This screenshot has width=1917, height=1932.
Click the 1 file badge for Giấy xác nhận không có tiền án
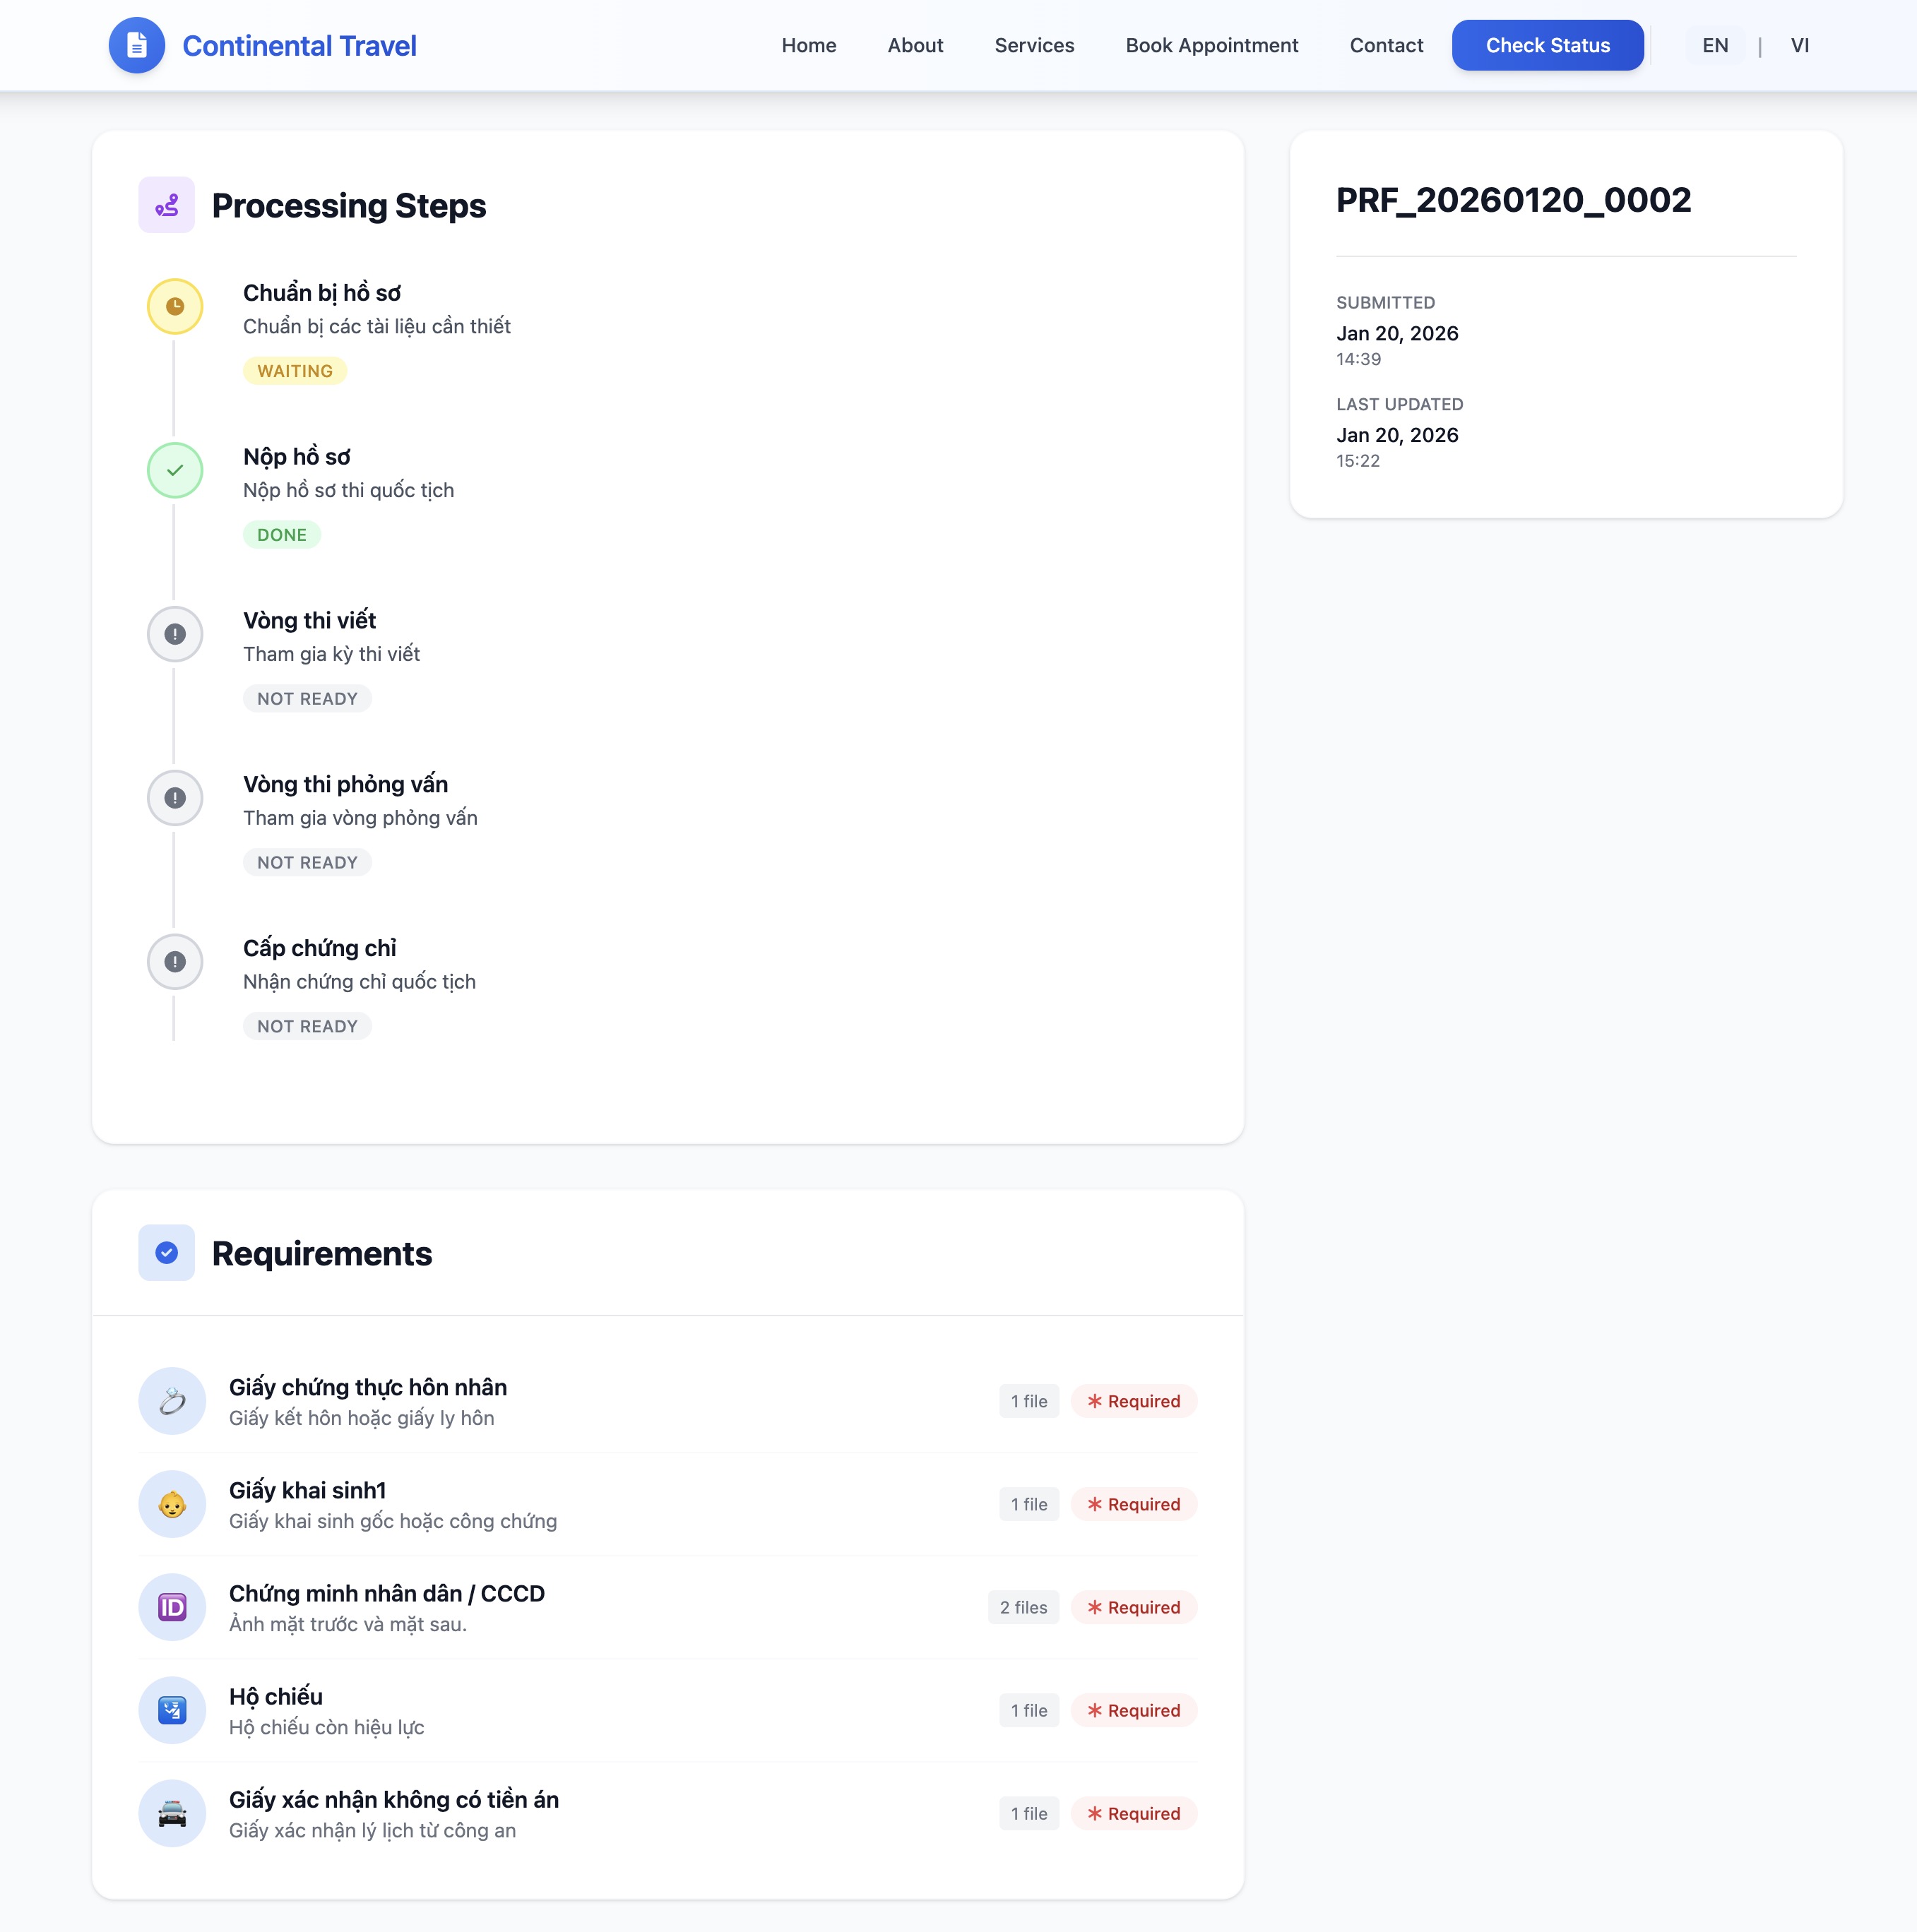(1028, 1813)
